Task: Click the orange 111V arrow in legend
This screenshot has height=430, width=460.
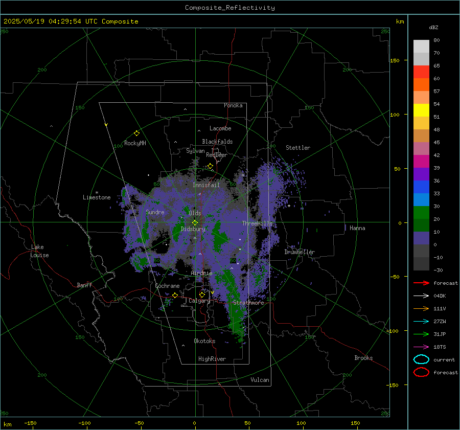Action: [x=421, y=308]
